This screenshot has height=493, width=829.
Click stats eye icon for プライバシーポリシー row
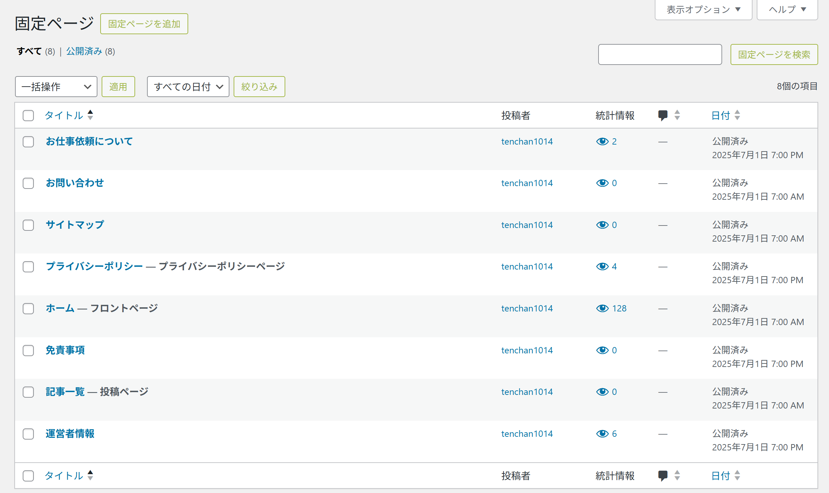(x=602, y=266)
